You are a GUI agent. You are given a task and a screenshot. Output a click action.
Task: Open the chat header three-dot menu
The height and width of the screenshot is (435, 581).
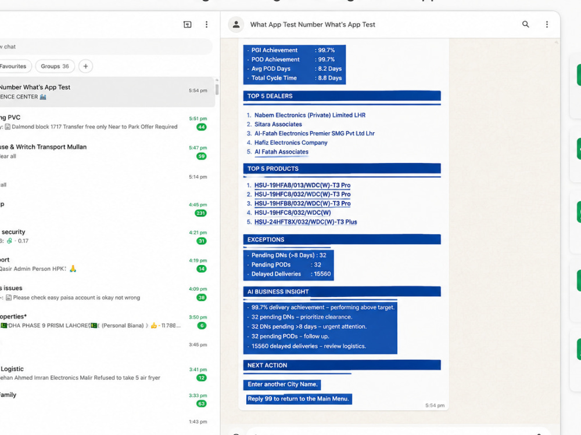tap(547, 24)
